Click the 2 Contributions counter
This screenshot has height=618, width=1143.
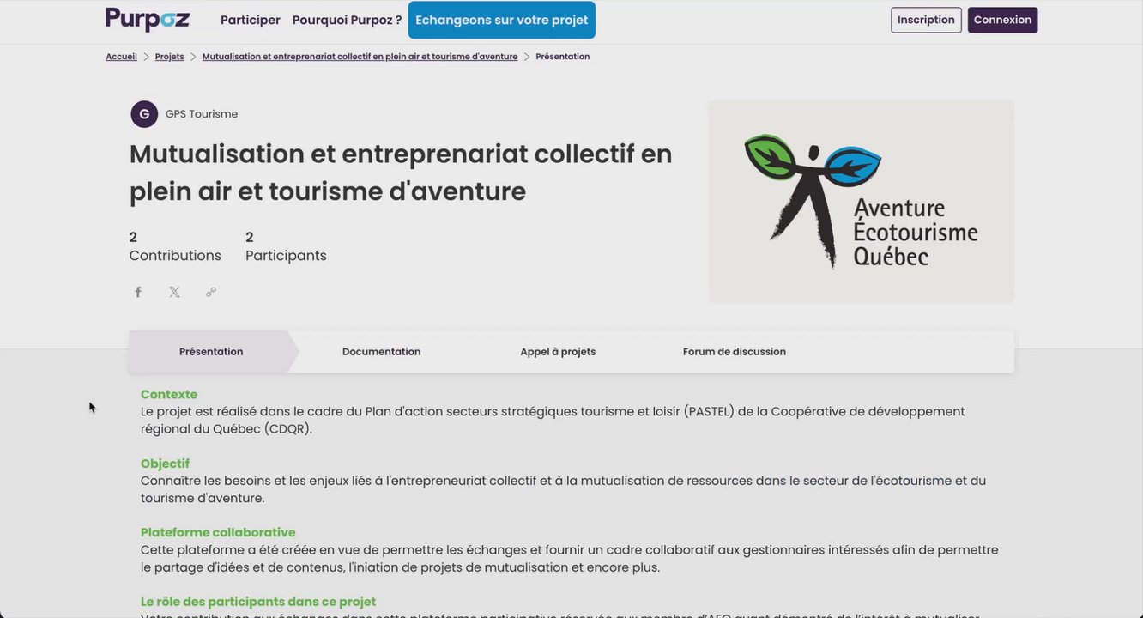click(x=175, y=246)
